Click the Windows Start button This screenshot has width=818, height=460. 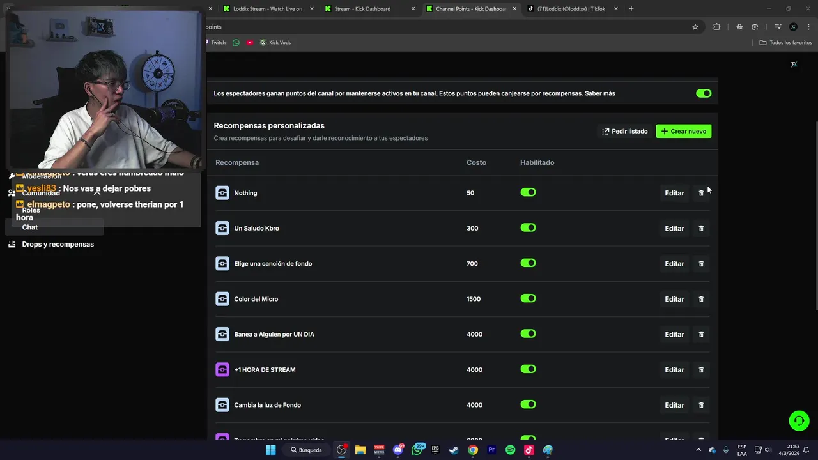(x=270, y=450)
